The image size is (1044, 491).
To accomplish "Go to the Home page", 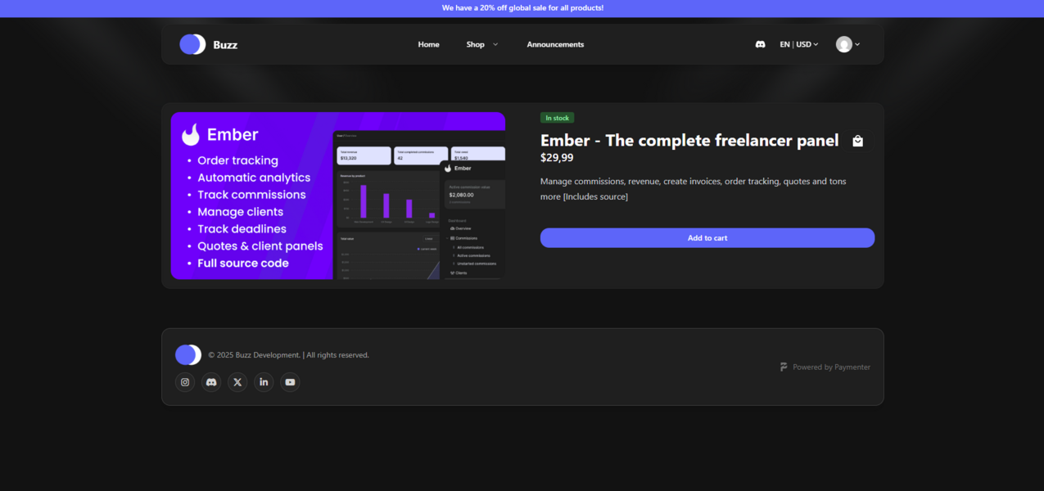I will coord(428,44).
